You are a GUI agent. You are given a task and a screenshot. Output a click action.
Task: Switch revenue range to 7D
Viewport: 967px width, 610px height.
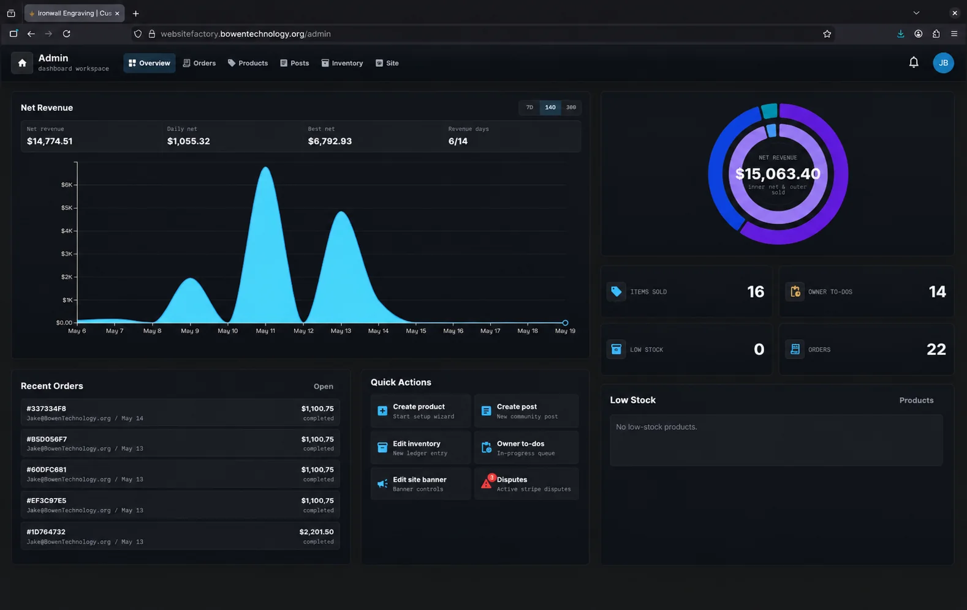coord(529,107)
